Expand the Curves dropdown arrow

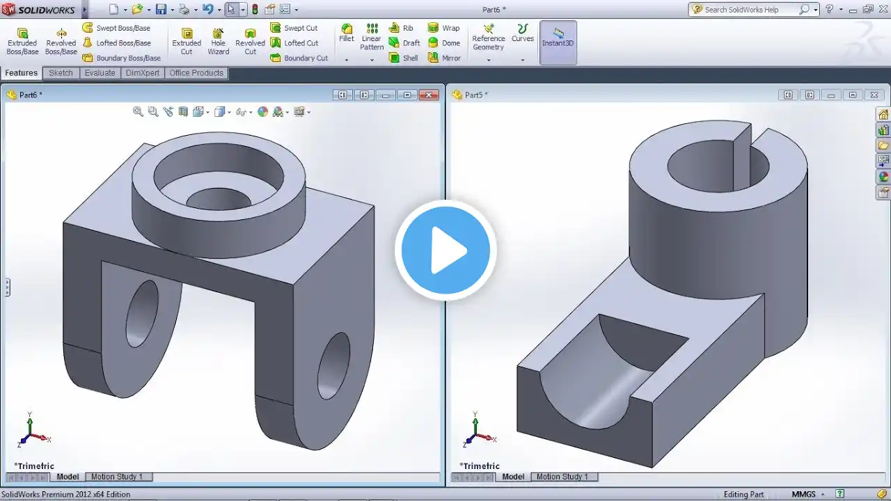[523, 60]
